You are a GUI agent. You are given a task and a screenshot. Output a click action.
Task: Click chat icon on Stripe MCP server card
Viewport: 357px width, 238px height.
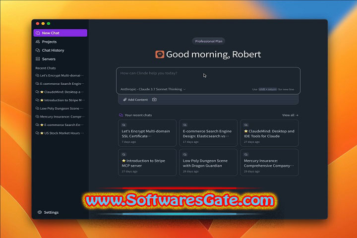click(123, 154)
